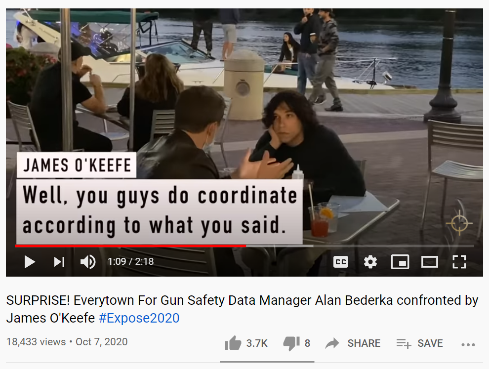
Task: Switch to theater mode
Action: (429, 262)
